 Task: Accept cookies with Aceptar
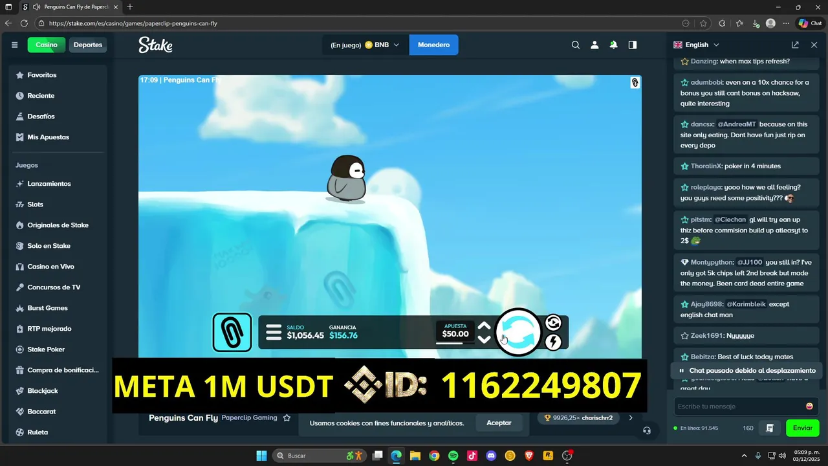(x=499, y=423)
